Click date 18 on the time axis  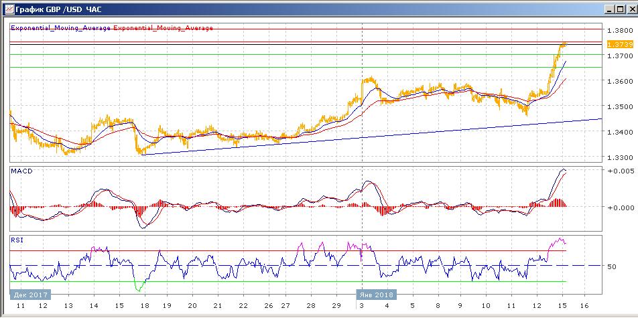(143, 305)
